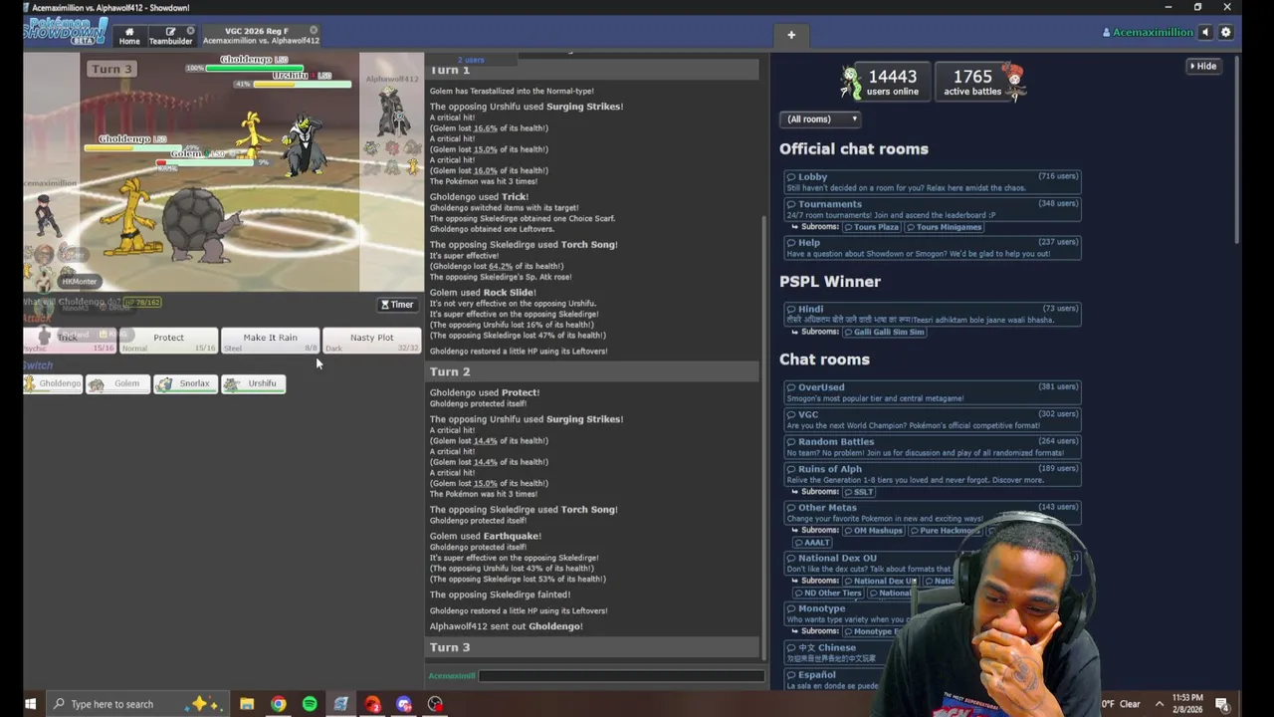Screen dimensions: 1274x717
Task: Join the Lobby chat room
Action: pyautogui.click(x=933, y=182)
